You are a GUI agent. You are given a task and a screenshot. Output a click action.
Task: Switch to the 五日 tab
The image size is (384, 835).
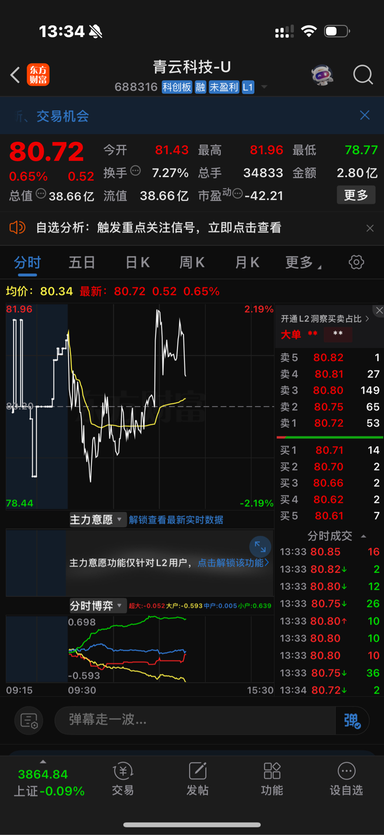coord(82,262)
